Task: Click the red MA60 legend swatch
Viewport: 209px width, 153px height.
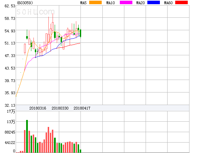Action: click(181, 2)
